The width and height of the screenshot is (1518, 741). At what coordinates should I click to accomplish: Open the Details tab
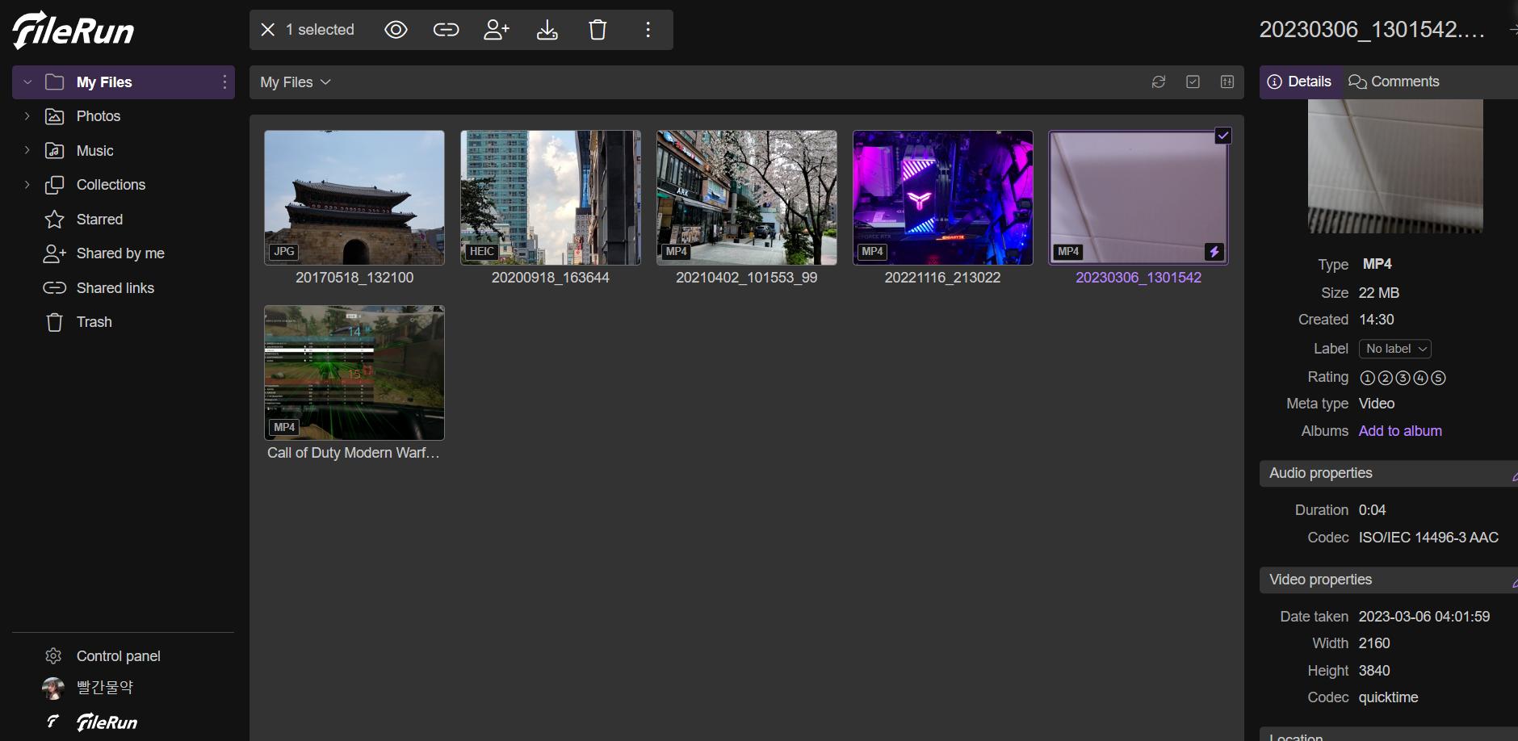tap(1299, 82)
